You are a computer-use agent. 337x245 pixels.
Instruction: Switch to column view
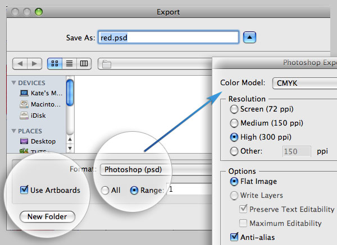click(x=84, y=63)
